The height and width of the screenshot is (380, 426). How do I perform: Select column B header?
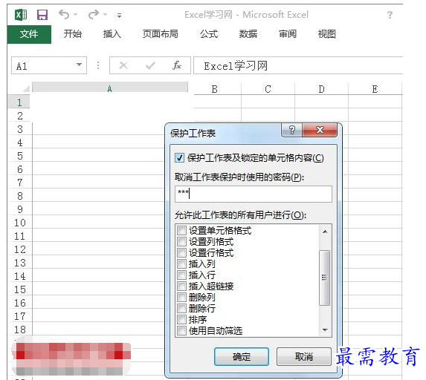point(215,89)
